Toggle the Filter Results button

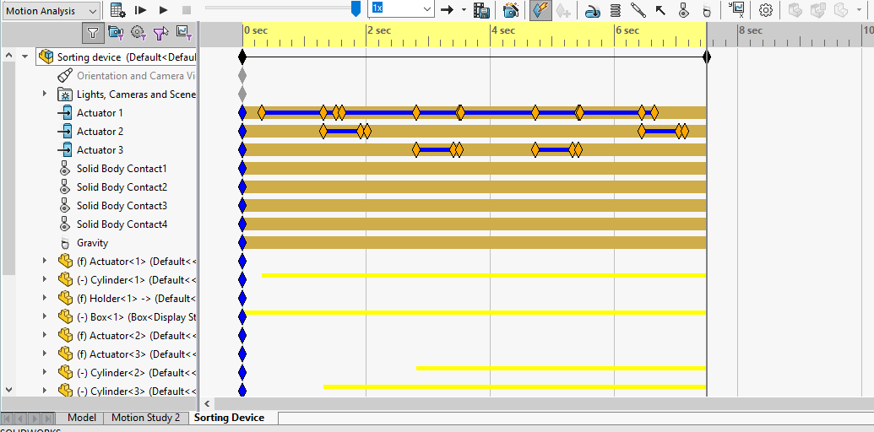pyautogui.click(x=184, y=33)
